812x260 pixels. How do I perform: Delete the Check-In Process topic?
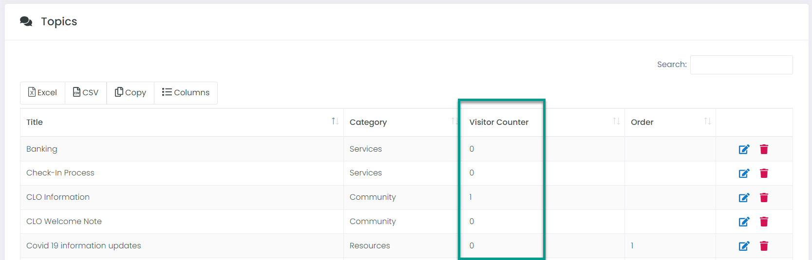[x=764, y=173]
